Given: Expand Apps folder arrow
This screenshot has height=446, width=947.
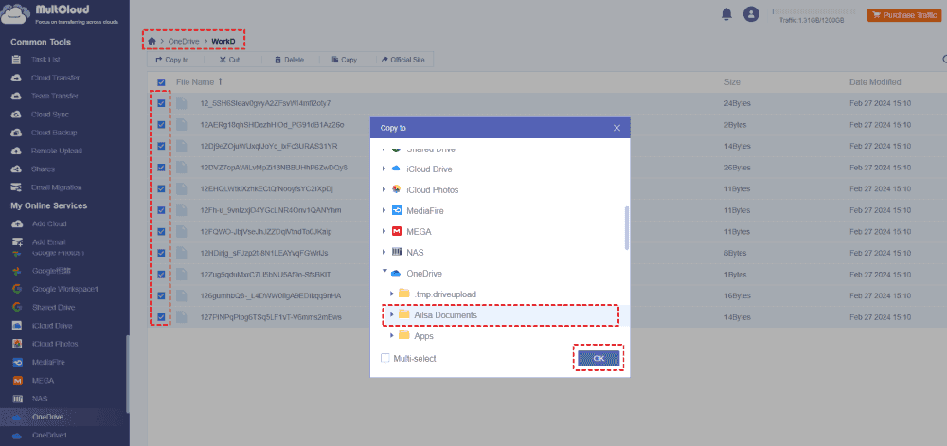Looking at the screenshot, I should coord(392,335).
